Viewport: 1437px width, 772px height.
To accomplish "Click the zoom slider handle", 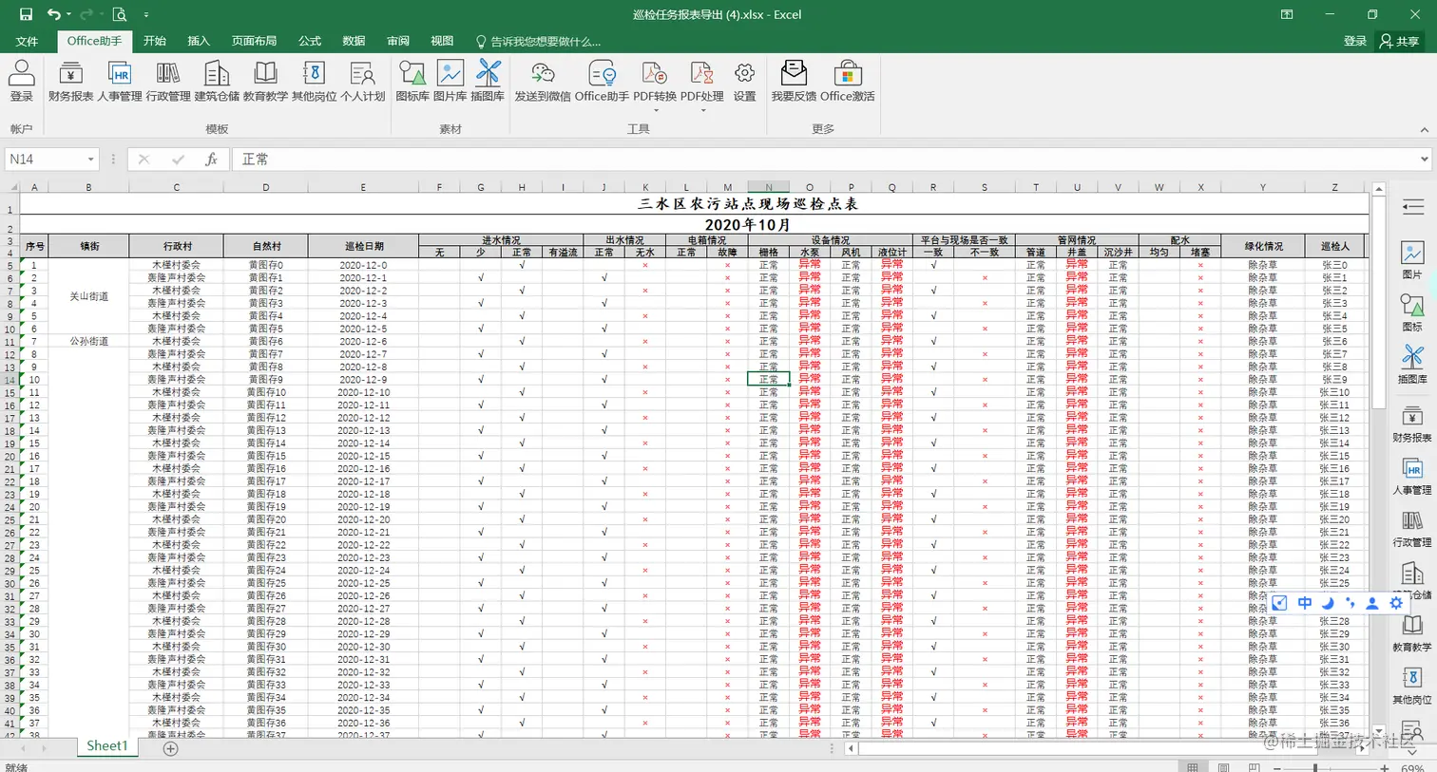I will coord(1315,766).
